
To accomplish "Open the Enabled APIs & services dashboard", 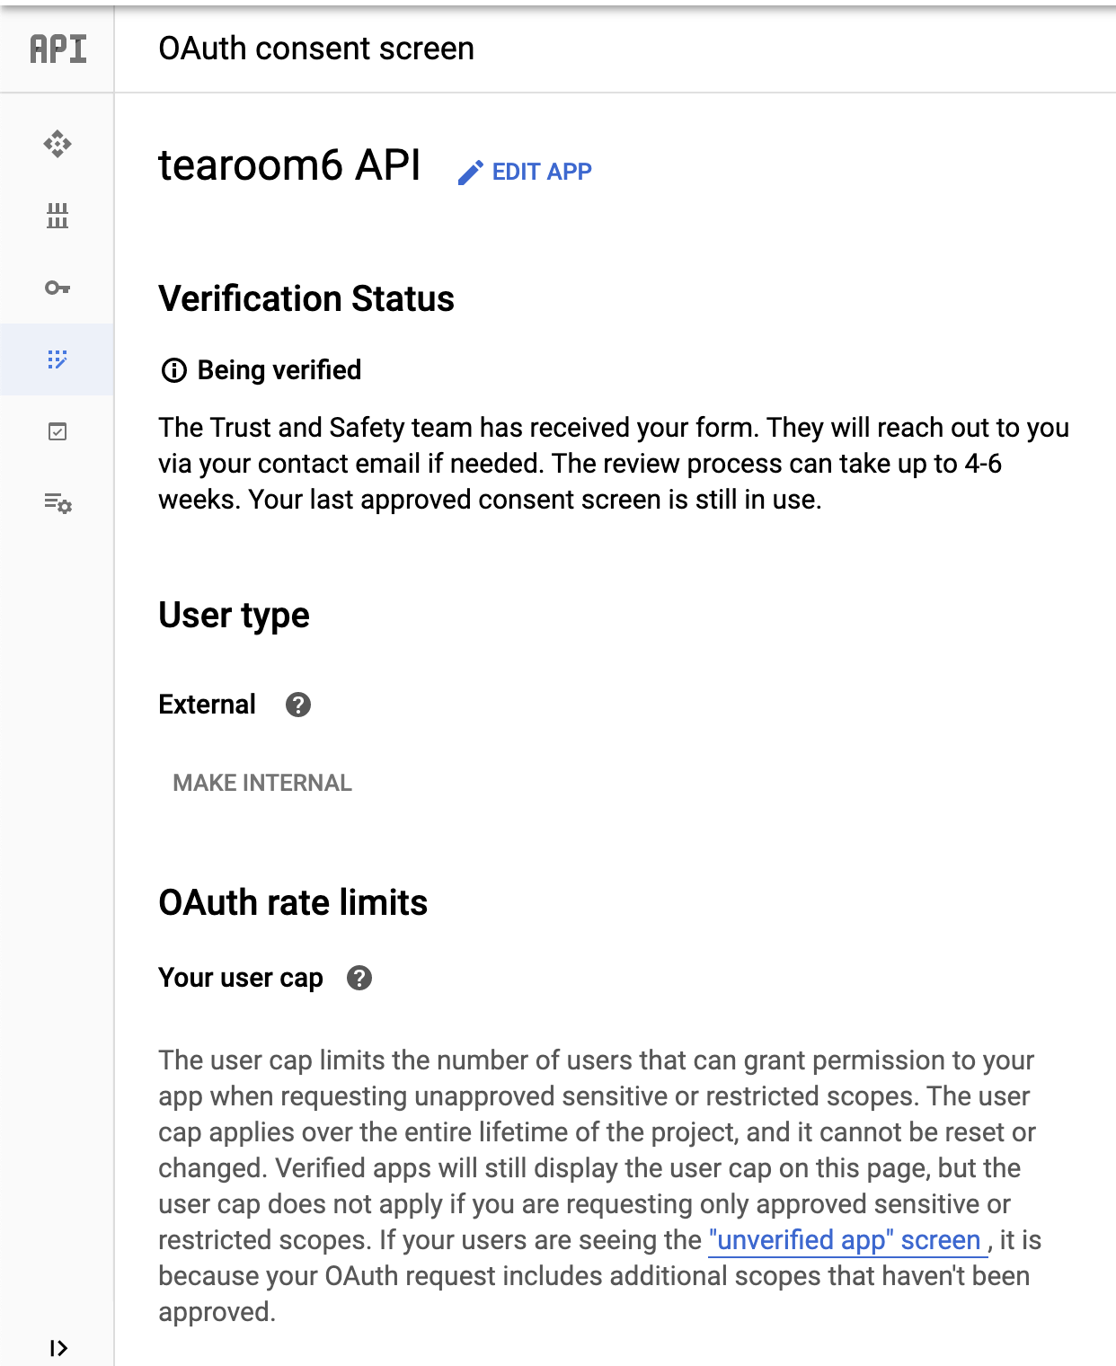I will [x=58, y=144].
